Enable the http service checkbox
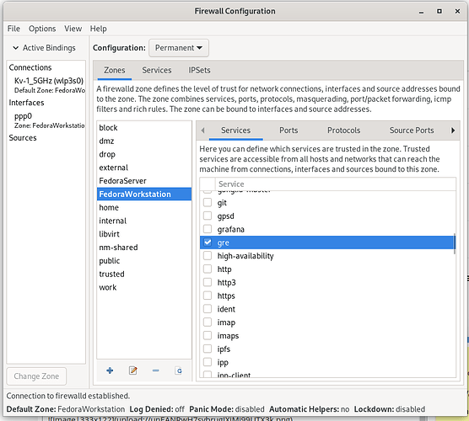The image size is (469, 421). pyautogui.click(x=208, y=269)
